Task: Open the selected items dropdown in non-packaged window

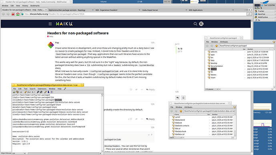Action: (212, 89)
